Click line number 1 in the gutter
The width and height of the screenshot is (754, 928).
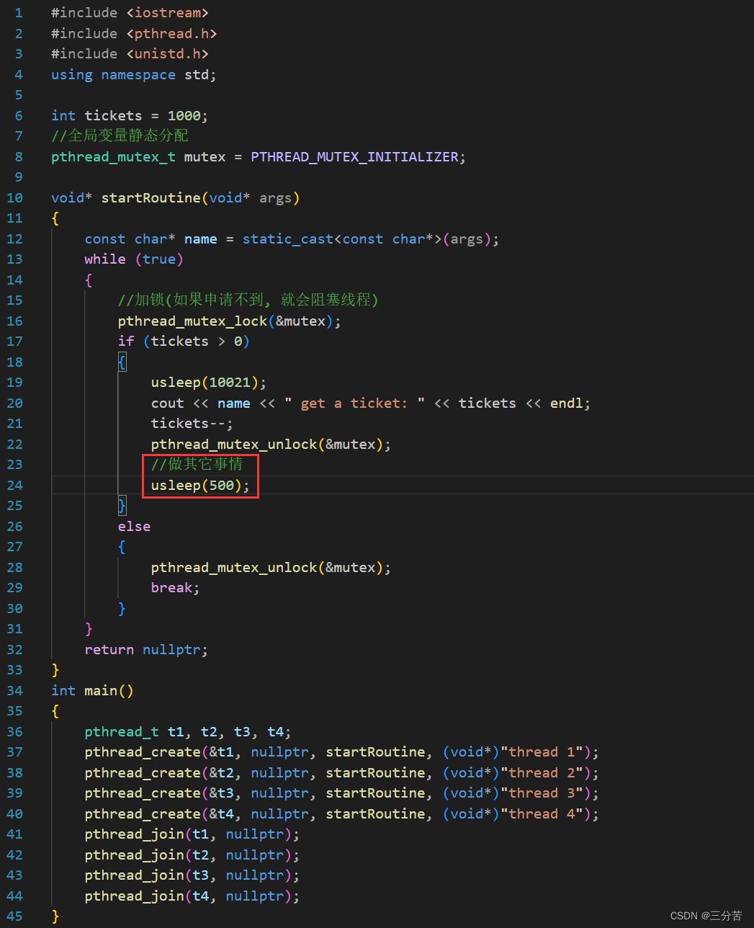(x=18, y=13)
